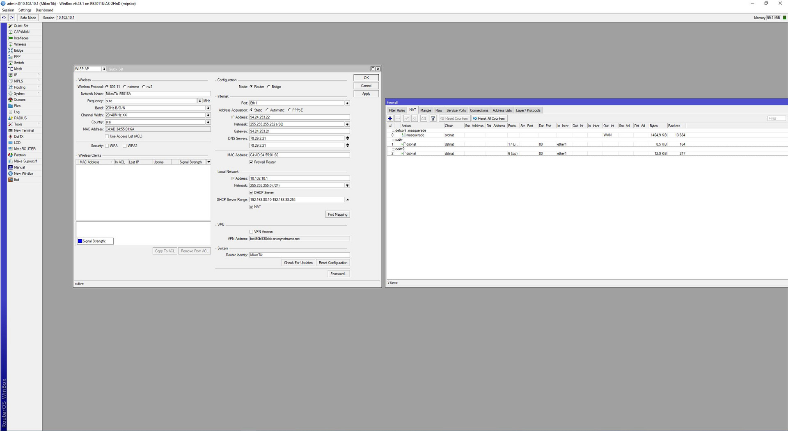Viewport: 788px width, 431px height.
Task: Click the undo arrow in the toolbar
Action: click(x=4, y=18)
